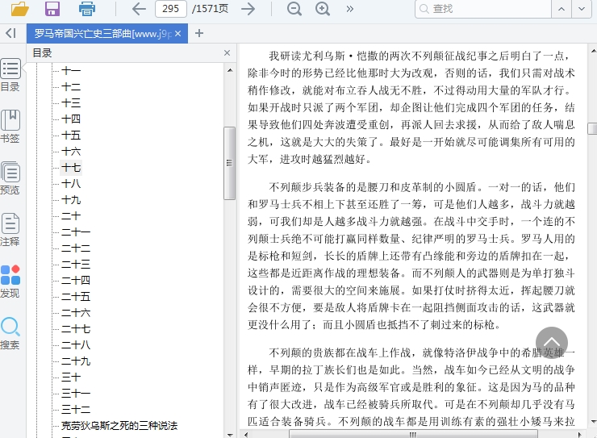Find the next search result with the down chevron
This screenshot has height=438, width=597.
click(582, 9)
